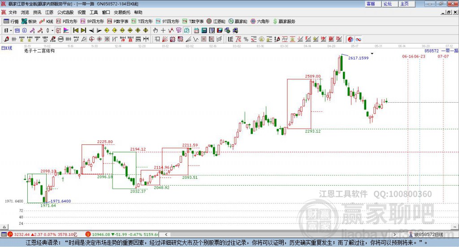
Task: Click the 客服 customer service button
Action: (x=372, y=4)
